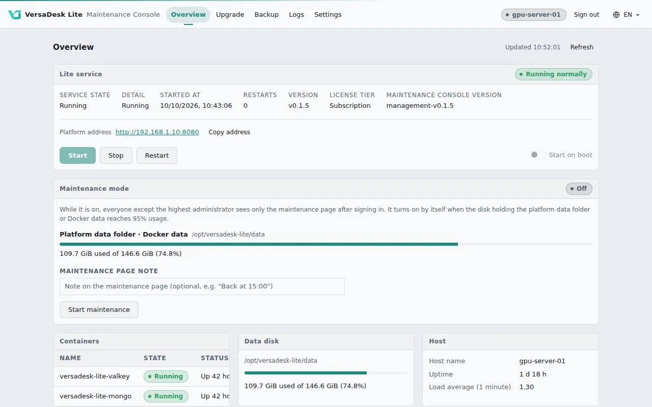Screen dimensions: 652x407
Task: Click the Updated 10:52:01 timestamp
Action: (533, 47)
